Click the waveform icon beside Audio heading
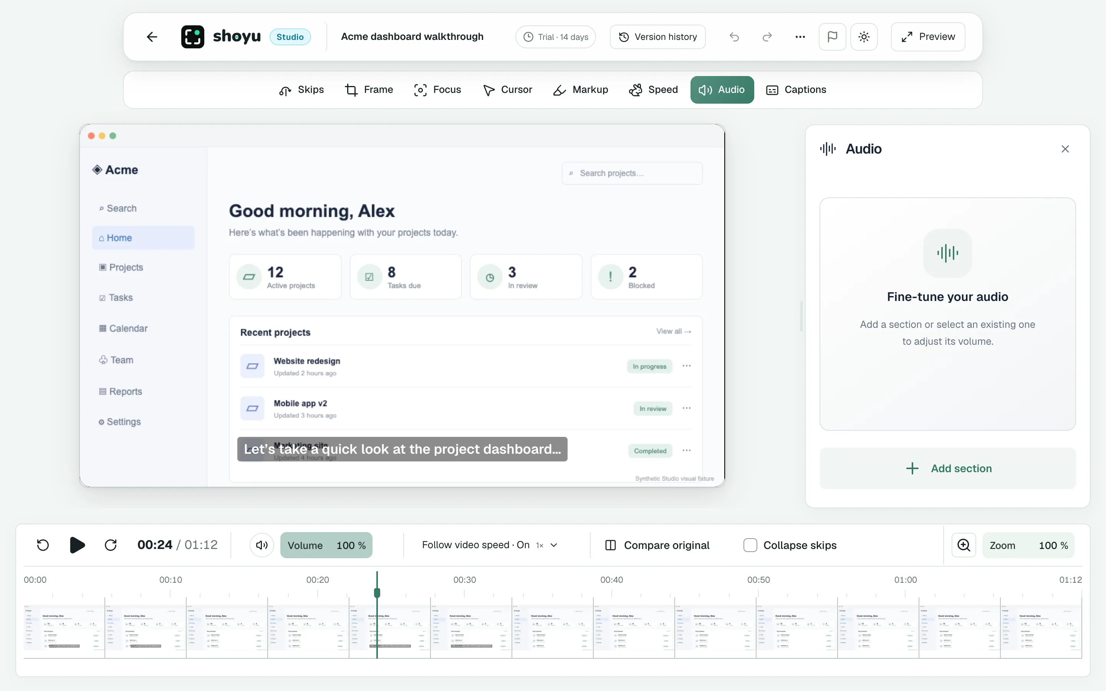Viewport: 1106px width, 691px height. coord(828,149)
